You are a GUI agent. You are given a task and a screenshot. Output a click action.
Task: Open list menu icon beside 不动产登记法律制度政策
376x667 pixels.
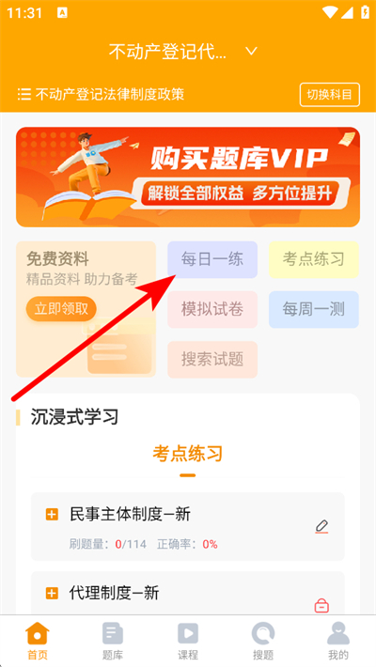[23, 94]
